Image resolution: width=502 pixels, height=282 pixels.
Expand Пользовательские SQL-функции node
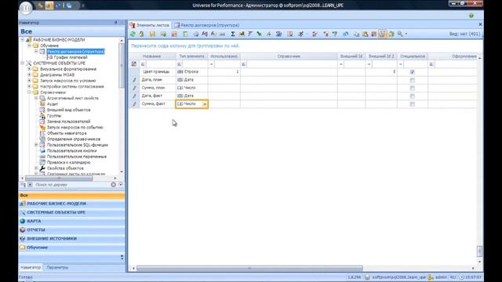[36, 145]
